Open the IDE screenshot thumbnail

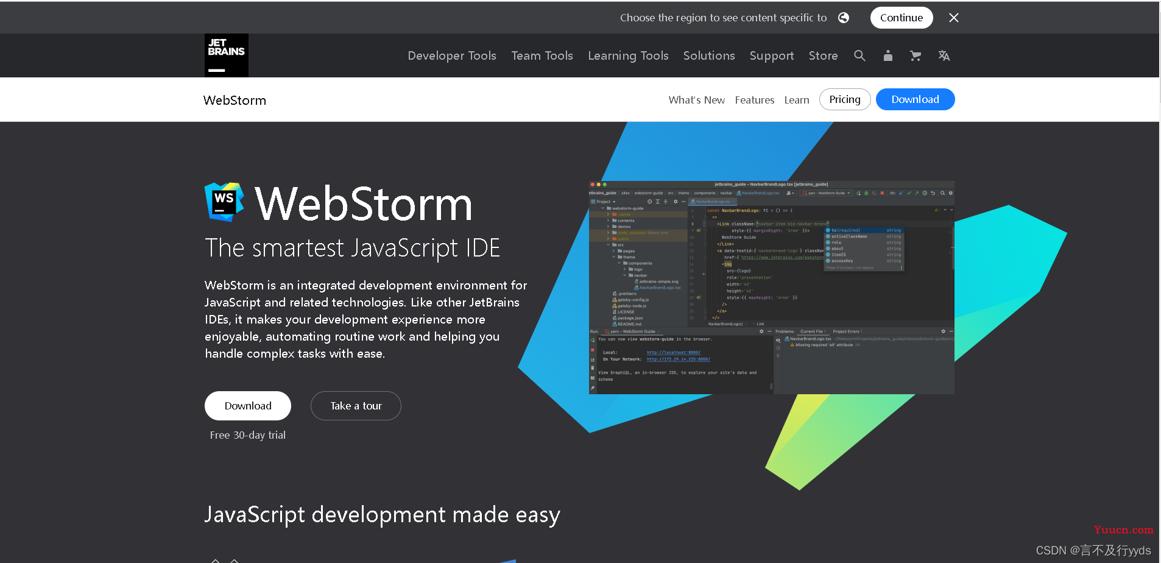771,287
